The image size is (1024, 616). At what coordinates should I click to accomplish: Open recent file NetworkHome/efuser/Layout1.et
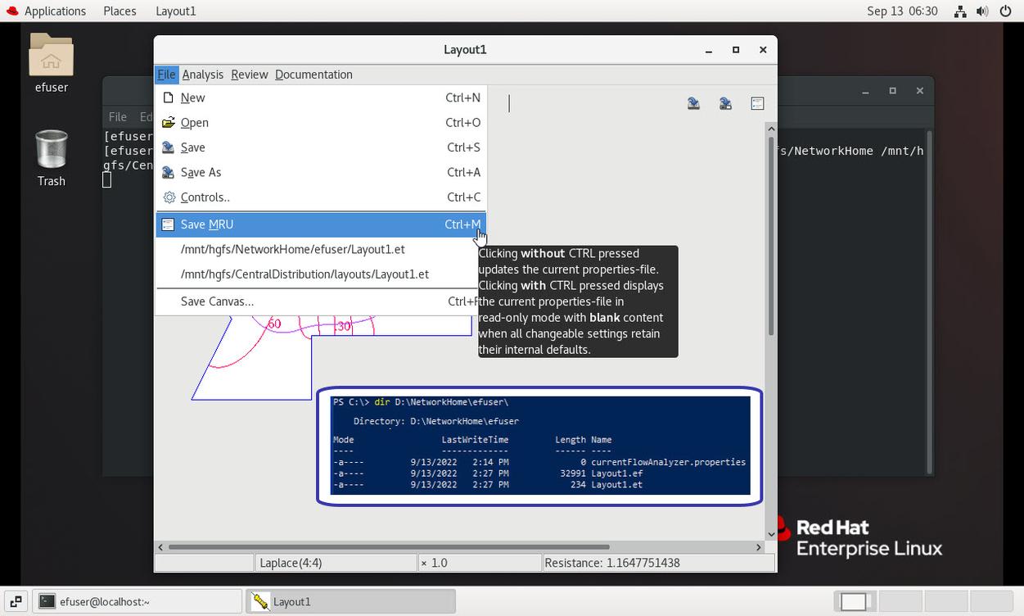tap(293, 250)
